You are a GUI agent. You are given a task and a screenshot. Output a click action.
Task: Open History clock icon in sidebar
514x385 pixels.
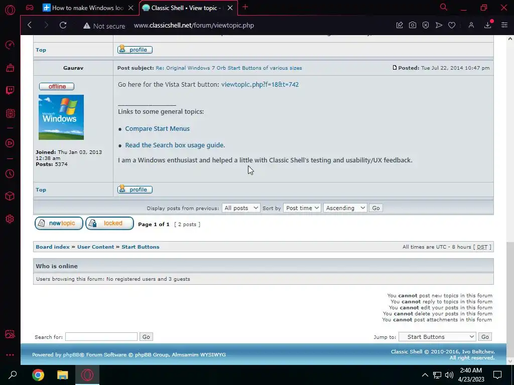10,173
